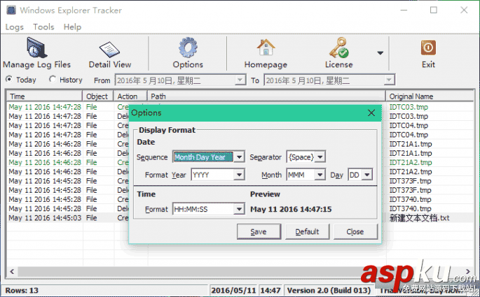Open the Logs menu
Viewport: 480px width, 297px height.
15,27
